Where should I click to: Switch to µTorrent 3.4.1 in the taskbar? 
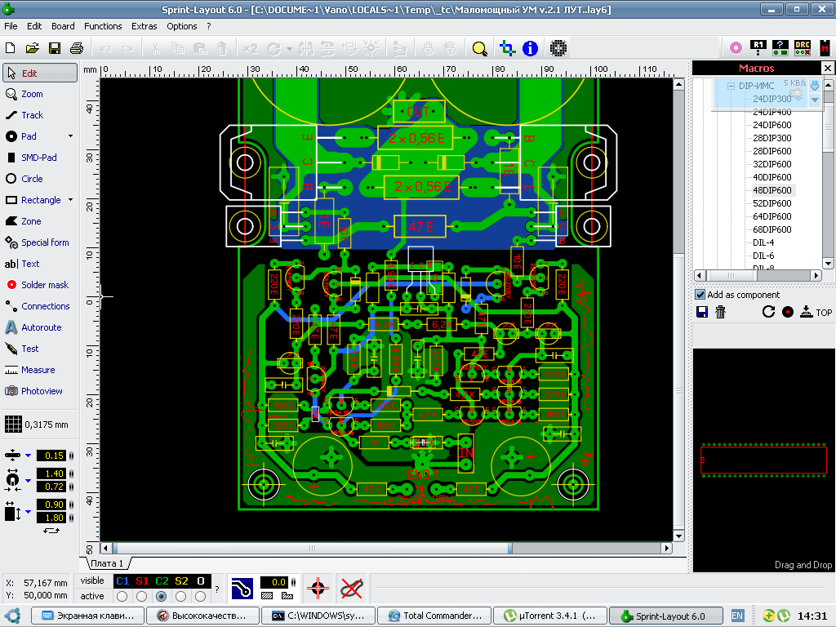tap(550, 616)
